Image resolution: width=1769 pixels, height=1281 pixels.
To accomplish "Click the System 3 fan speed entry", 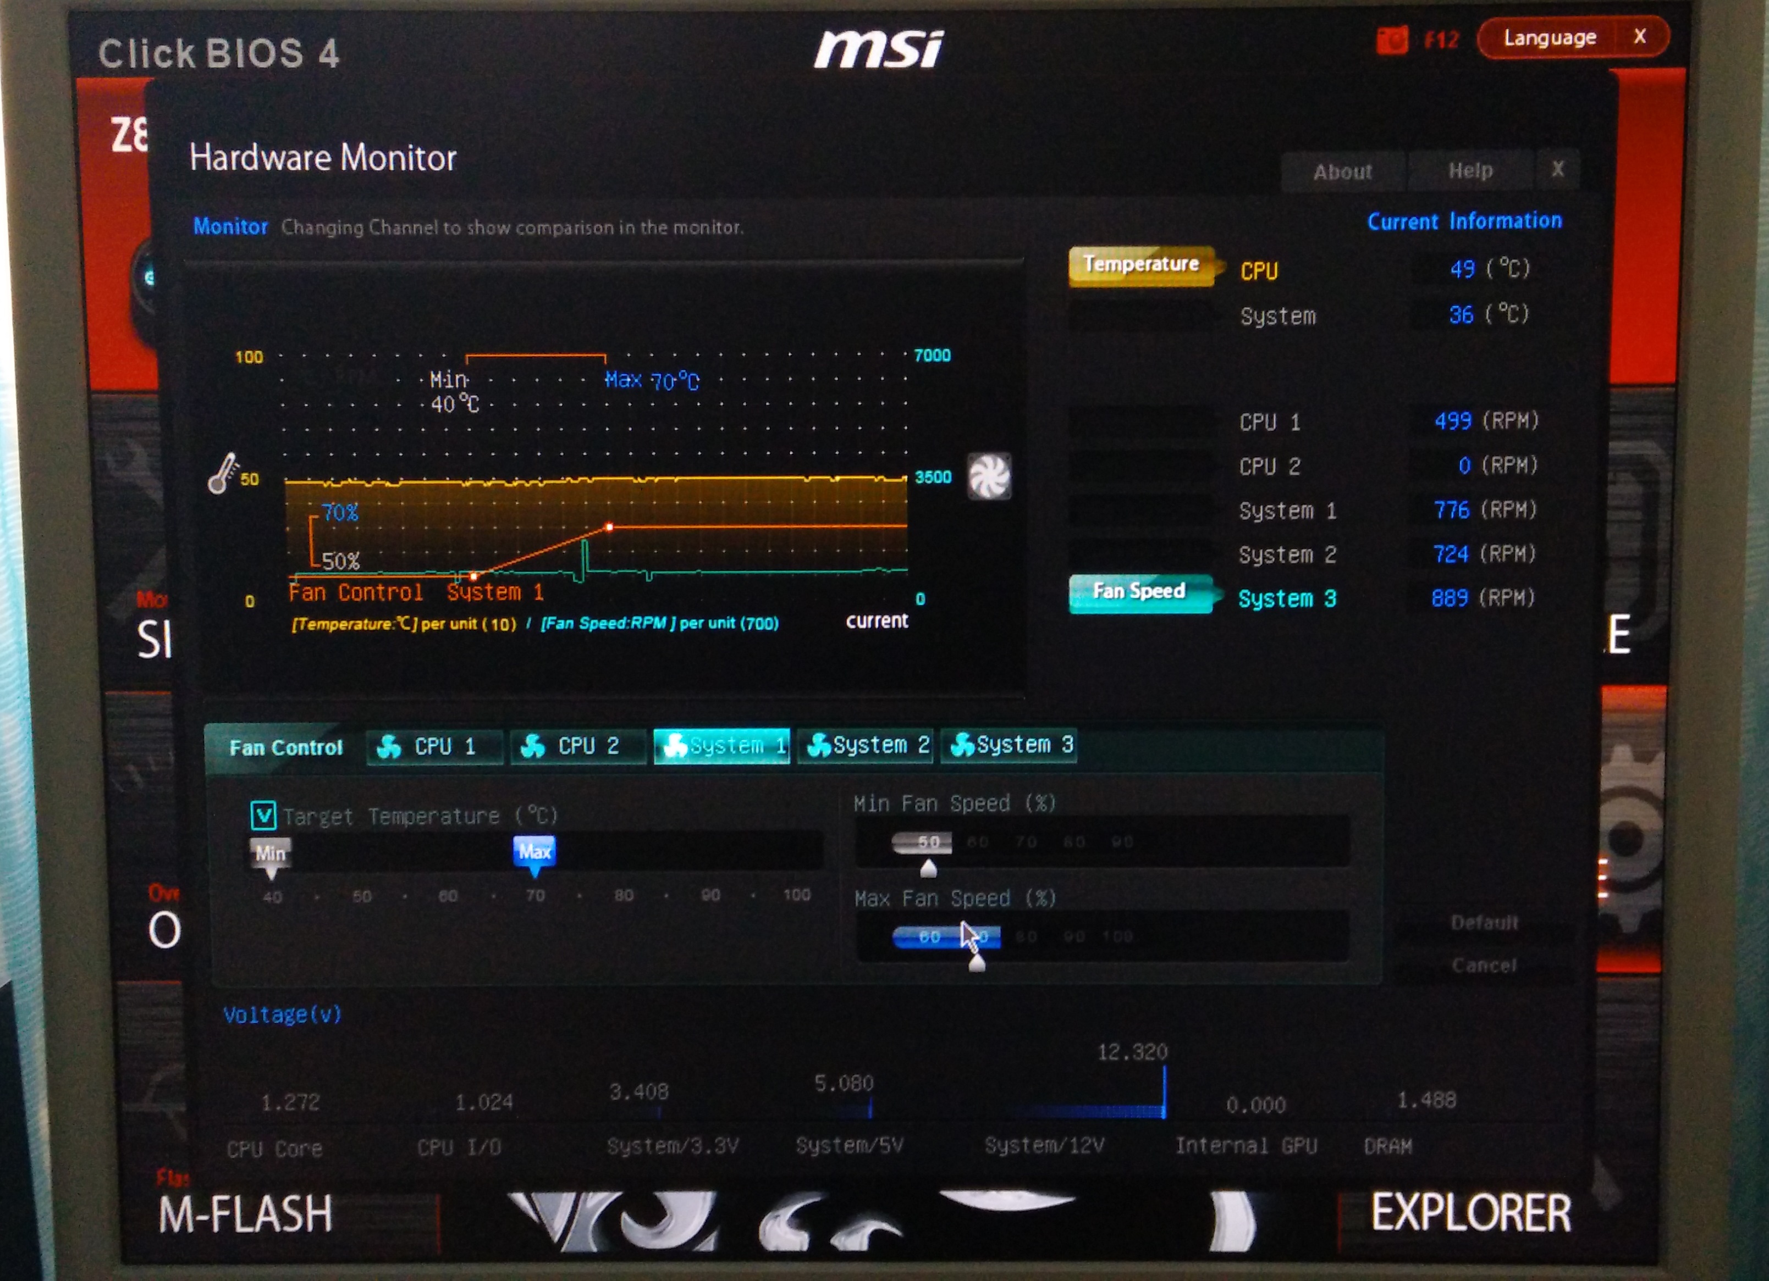I will click(1287, 599).
